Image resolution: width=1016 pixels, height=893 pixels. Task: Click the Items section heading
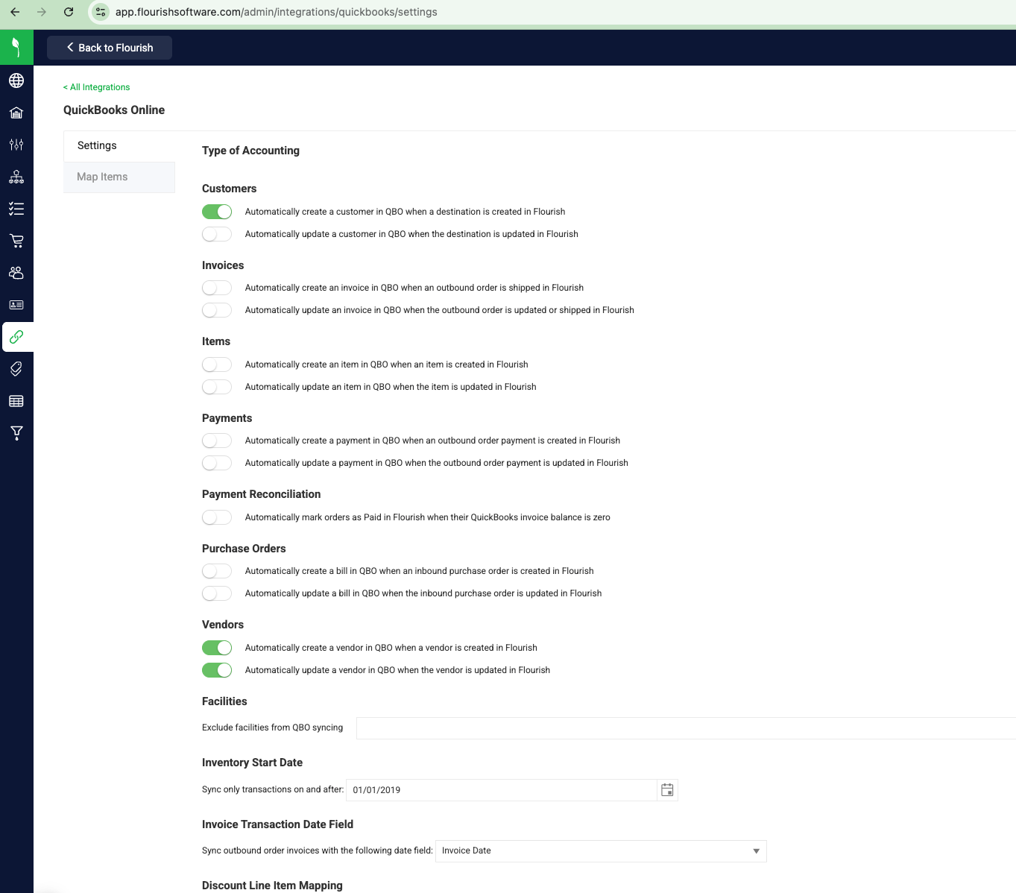click(216, 341)
